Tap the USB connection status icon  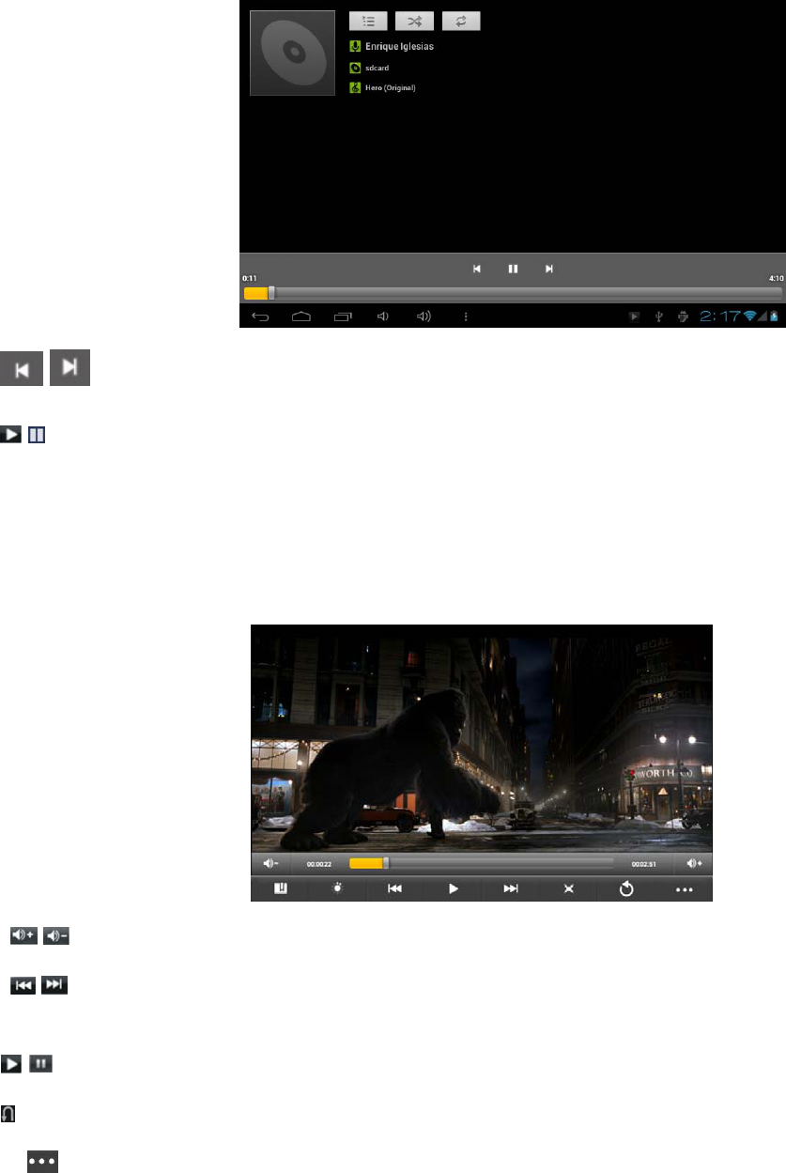tap(659, 317)
